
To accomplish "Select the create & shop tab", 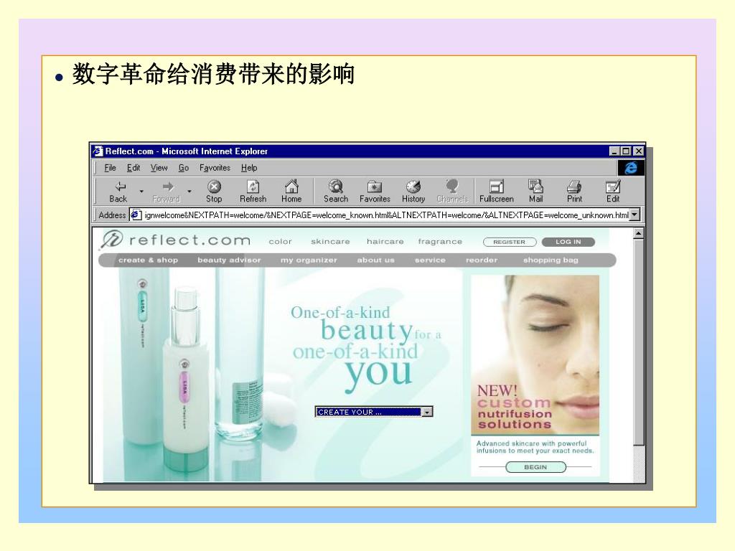I will [148, 260].
